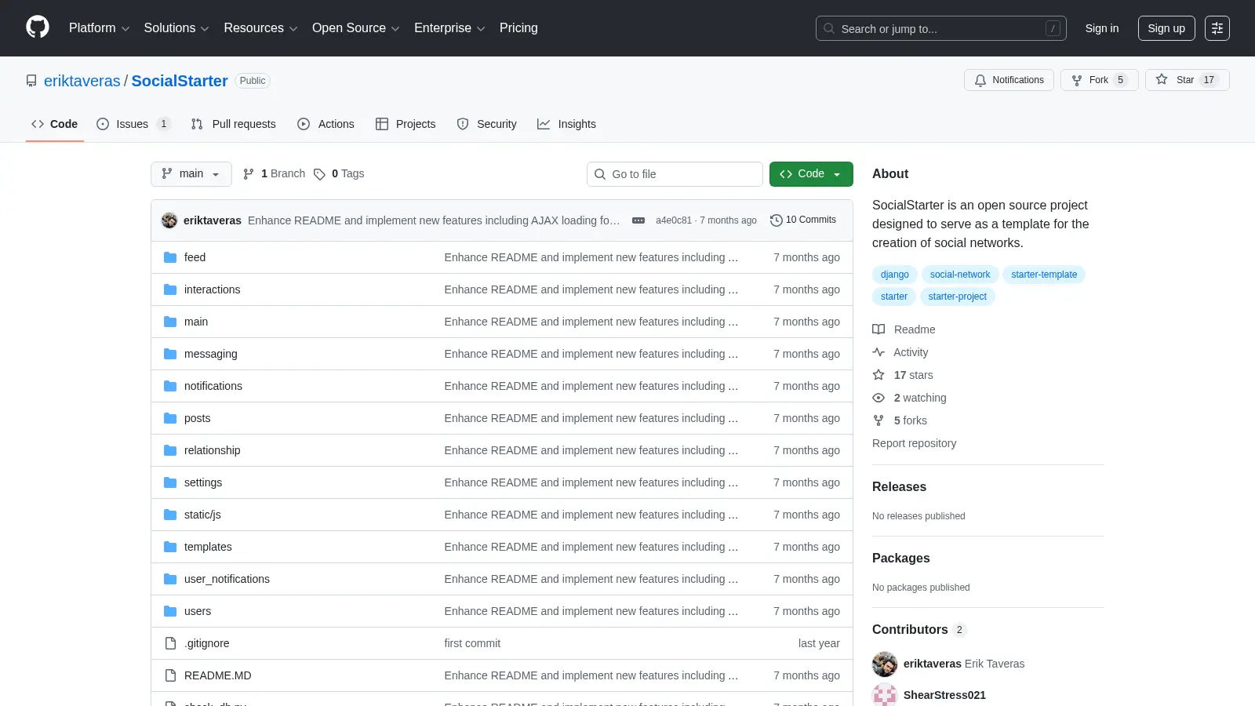
Task: Focus the Go to file search box
Action: pos(675,174)
